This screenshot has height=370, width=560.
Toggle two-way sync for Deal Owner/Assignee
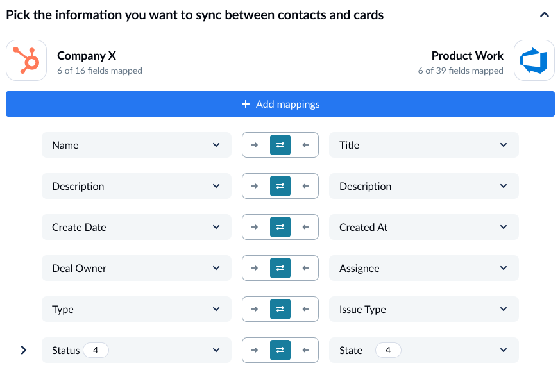point(280,268)
